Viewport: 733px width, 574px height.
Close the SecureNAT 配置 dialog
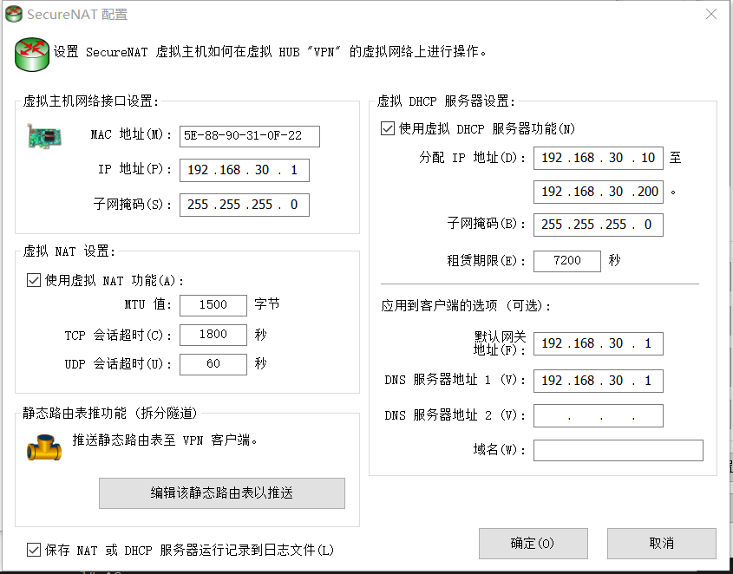[711, 14]
